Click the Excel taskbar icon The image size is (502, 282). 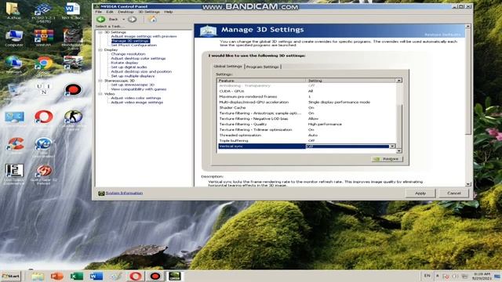(x=77, y=276)
